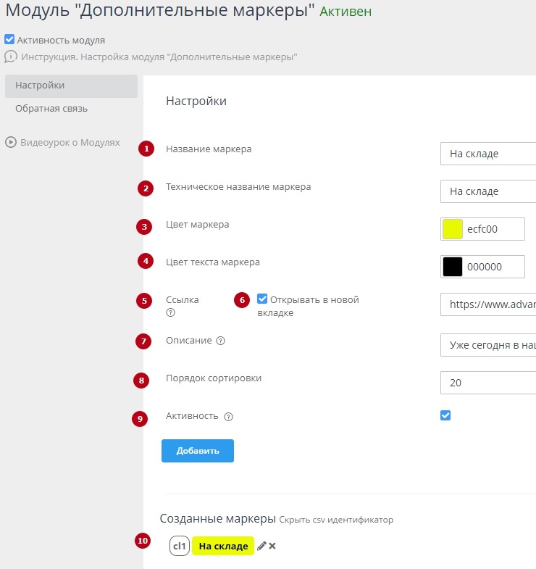Switch to the Обратная связь tab

pos(51,109)
